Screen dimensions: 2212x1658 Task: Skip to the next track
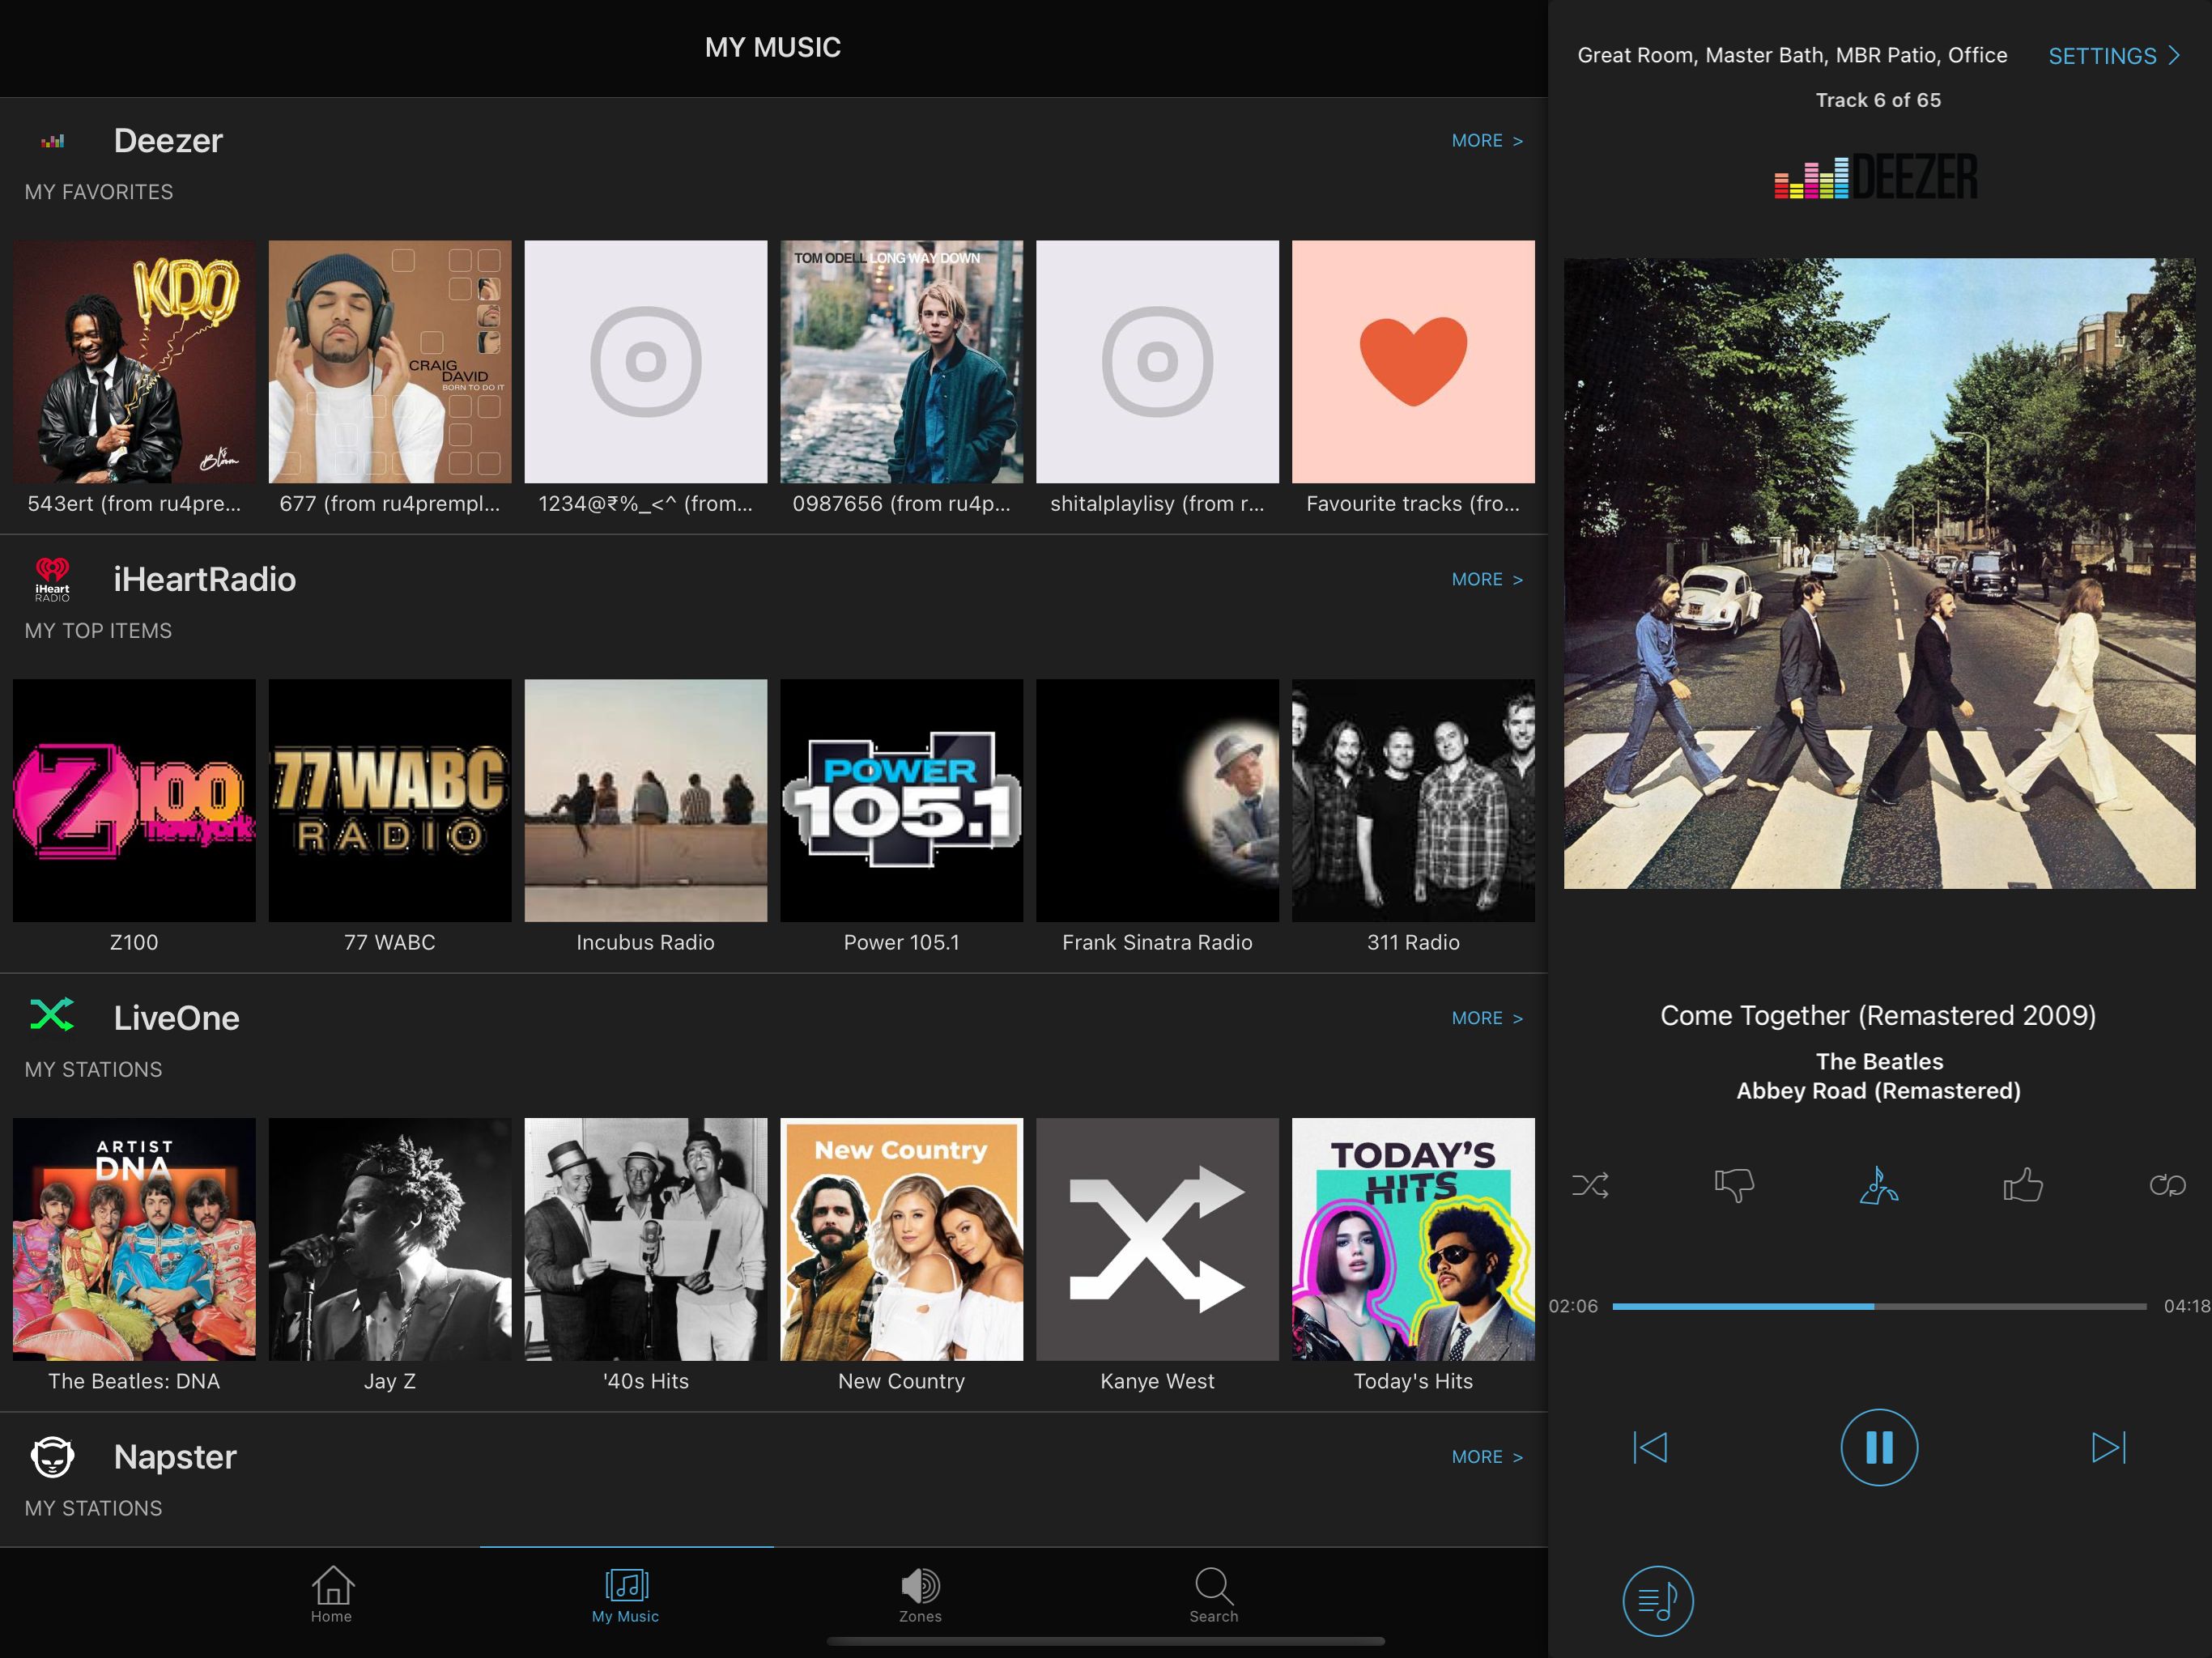click(x=2109, y=1447)
